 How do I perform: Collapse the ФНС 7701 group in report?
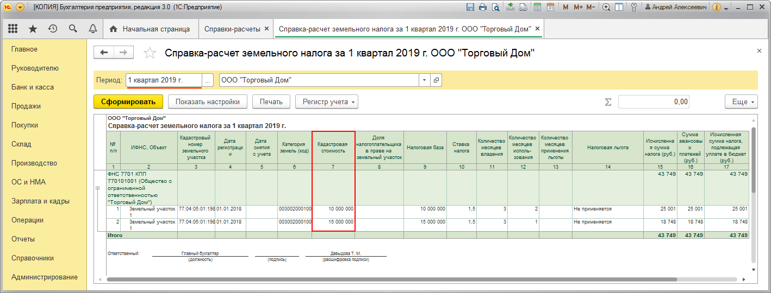coord(97,188)
